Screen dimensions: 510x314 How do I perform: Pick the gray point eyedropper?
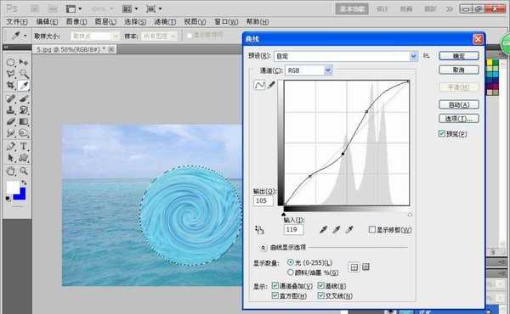336,230
